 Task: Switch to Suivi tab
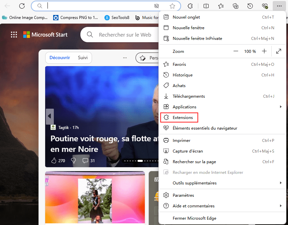pos(83,58)
